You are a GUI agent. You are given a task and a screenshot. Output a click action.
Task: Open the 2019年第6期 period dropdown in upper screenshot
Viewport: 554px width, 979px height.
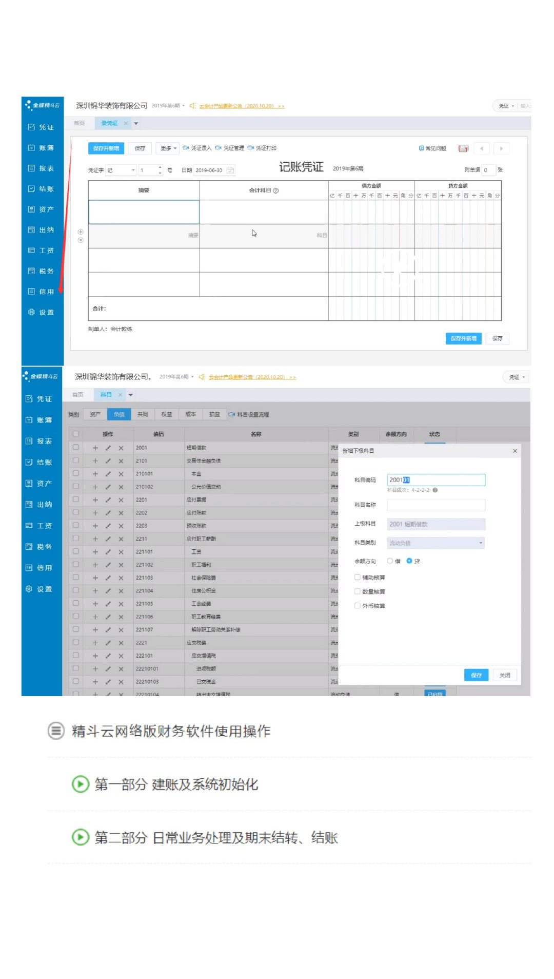click(168, 106)
